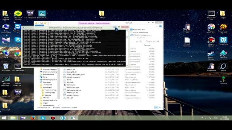Open the effects folder on the desktop
The width and height of the screenshot is (232, 130).
tap(102, 14)
